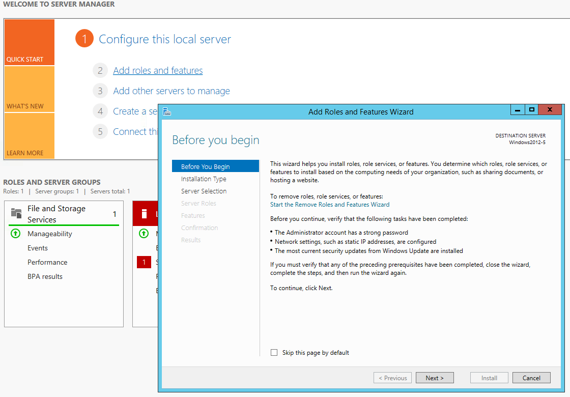
Task: Open the Learn More tile
Action: 29,136
